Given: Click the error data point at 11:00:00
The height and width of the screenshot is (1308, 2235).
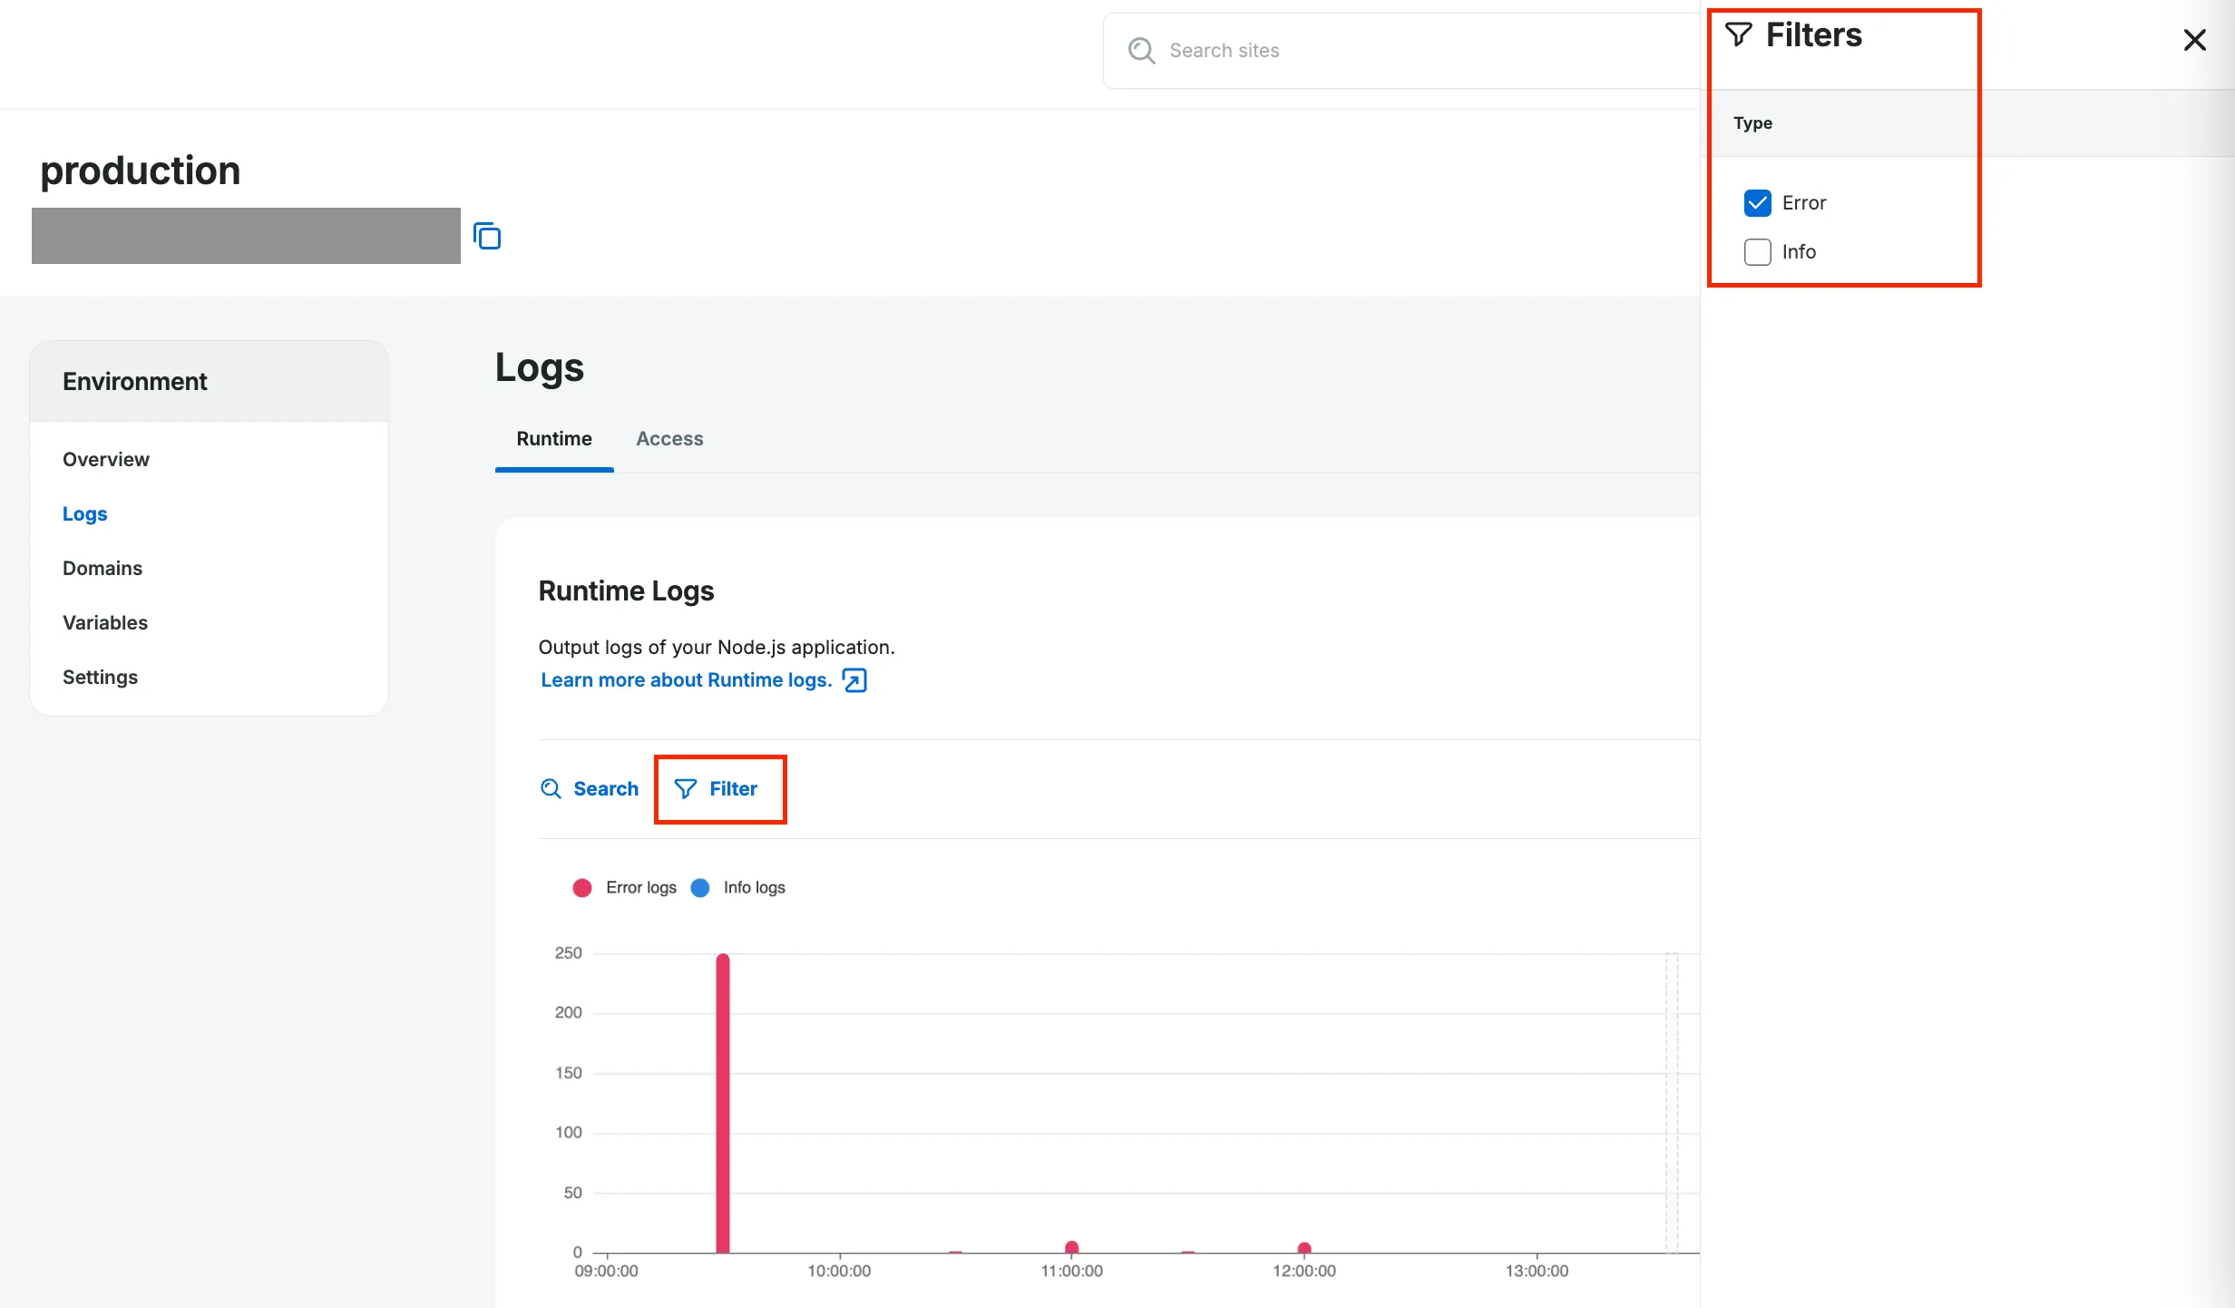Looking at the screenshot, I should tap(1071, 1247).
